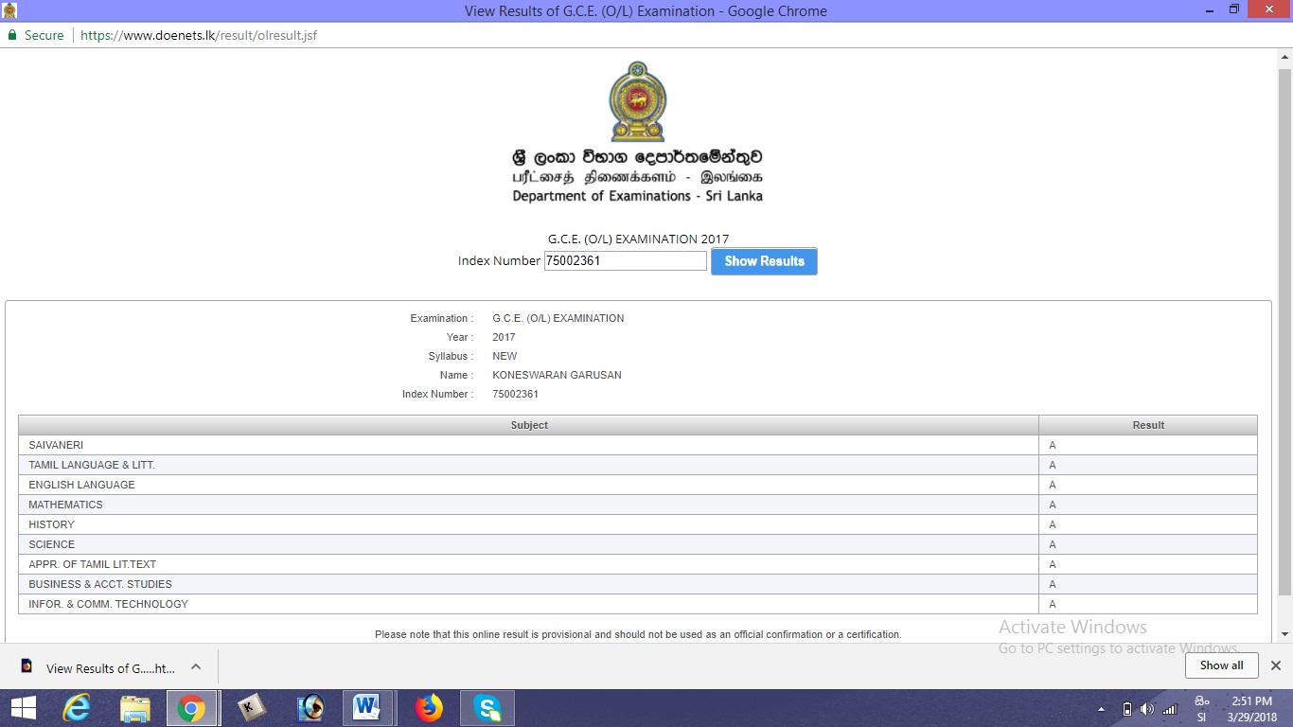Click TAMIL LANGUAGE & LITT. row

click(x=638, y=465)
